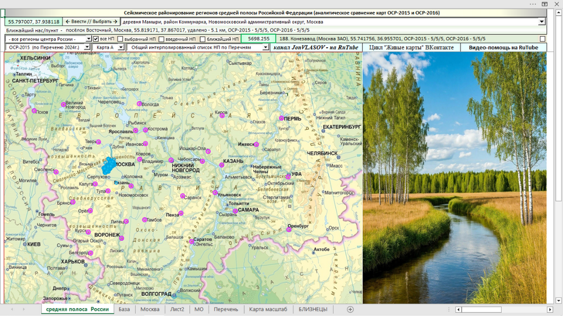Select the magenta marker at Смоленск
This screenshot has height=316, width=563.
click(x=56, y=172)
